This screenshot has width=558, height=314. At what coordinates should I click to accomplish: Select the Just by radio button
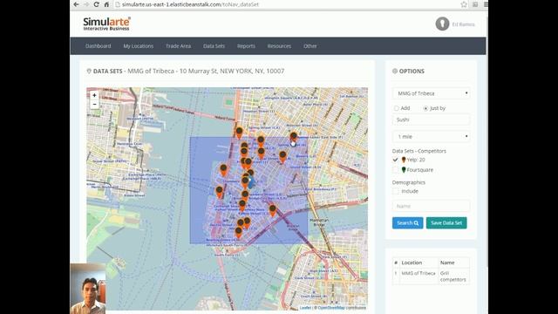click(425, 108)
